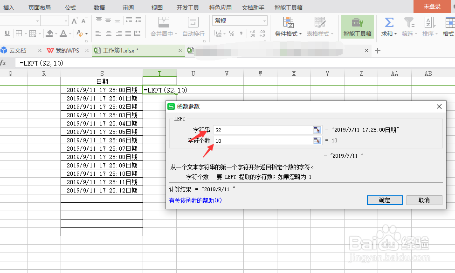
Task: Click the fx insert function icon
Action: [3, 63]
